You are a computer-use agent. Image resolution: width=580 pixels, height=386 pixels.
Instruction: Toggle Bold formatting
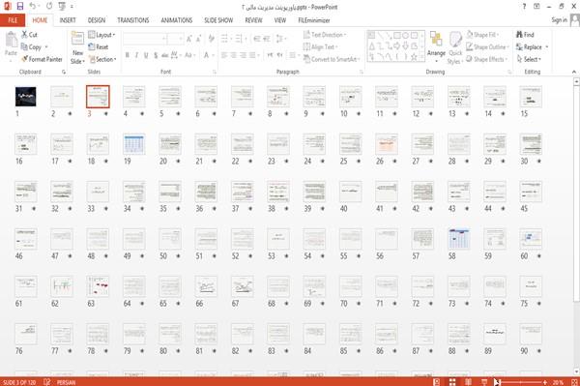[128, 55]
